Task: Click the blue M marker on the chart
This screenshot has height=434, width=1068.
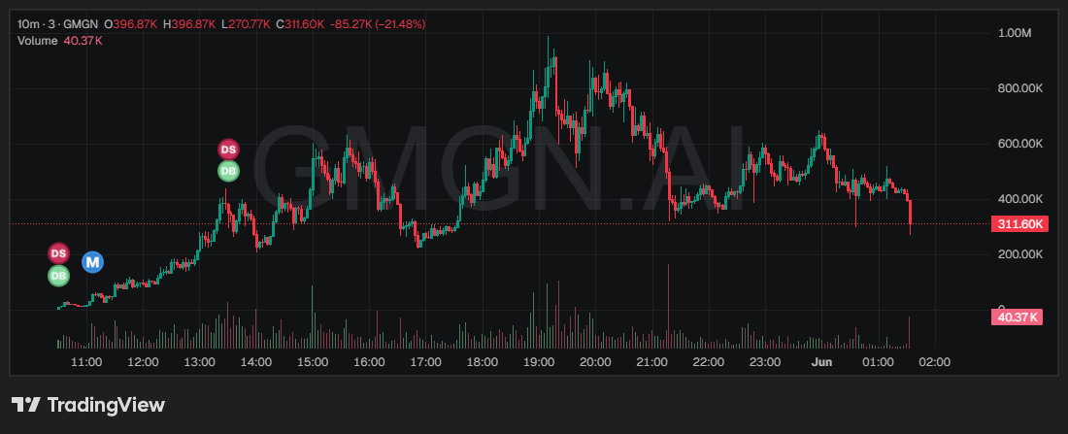Action: [x=92, y=262]
